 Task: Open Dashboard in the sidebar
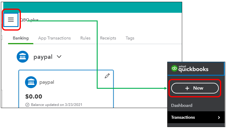tap(182, 105)
